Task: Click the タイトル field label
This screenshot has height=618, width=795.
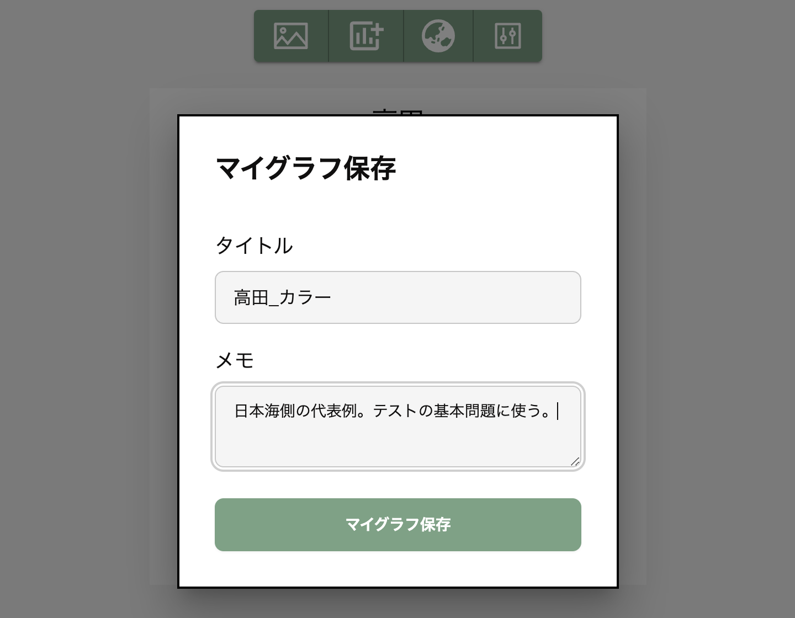Action: pyautogui.click(x=254, y=246)
